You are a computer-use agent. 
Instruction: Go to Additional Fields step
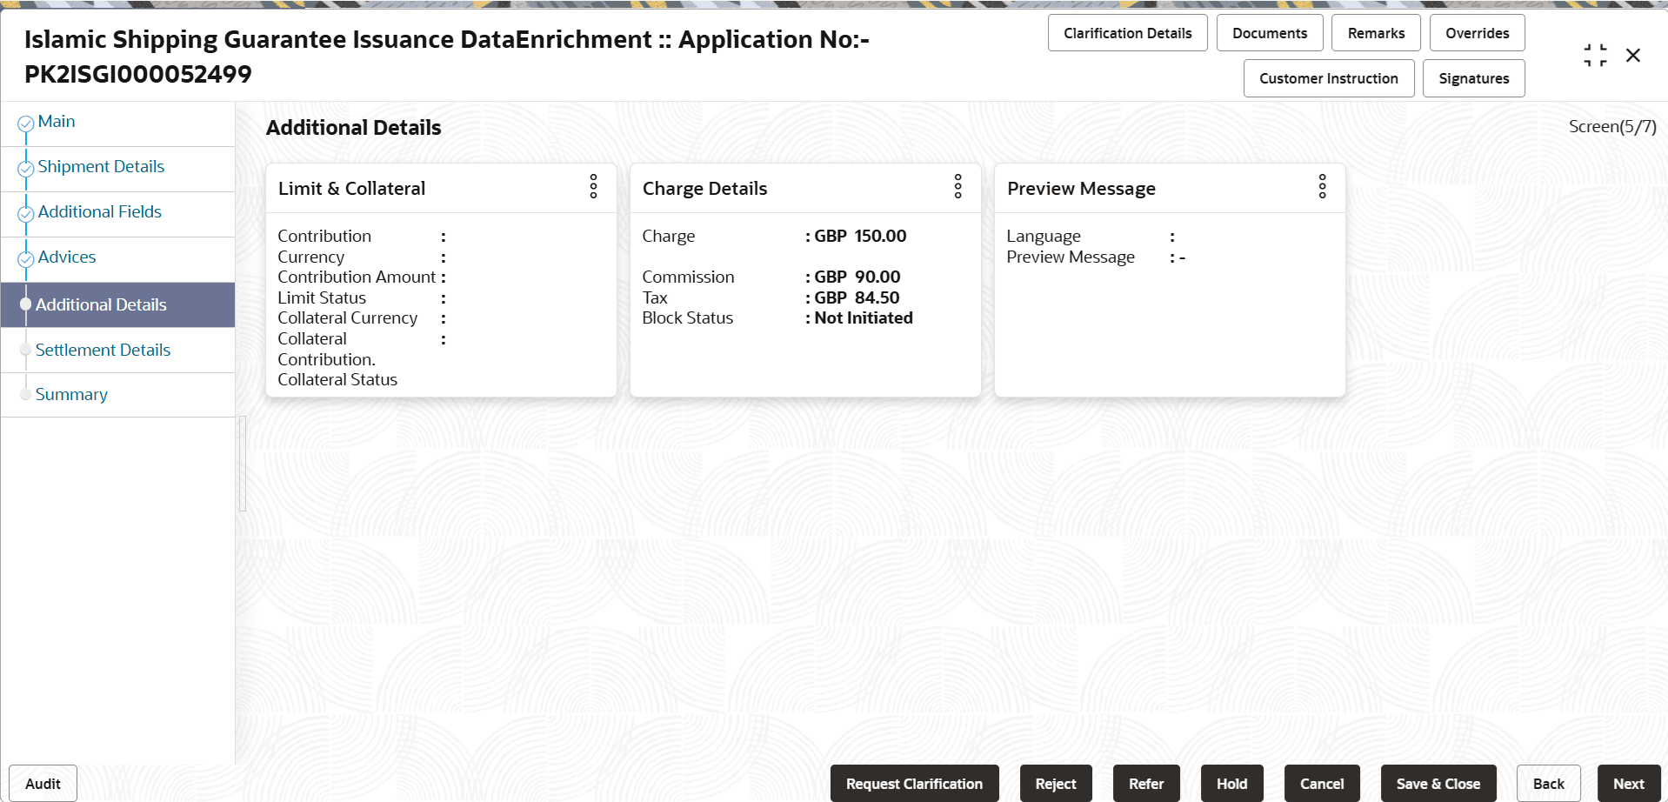point(100,212)
